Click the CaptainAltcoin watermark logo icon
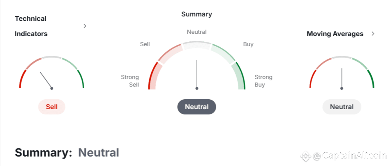 click(x=305, y=156)
